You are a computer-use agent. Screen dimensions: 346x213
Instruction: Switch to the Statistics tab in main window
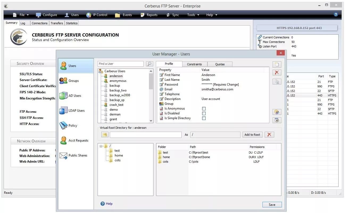72,23
